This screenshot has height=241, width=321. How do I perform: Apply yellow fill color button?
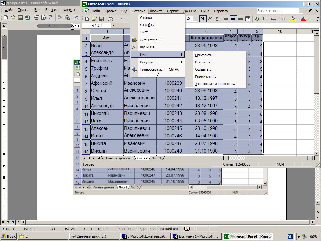point(293,19)
